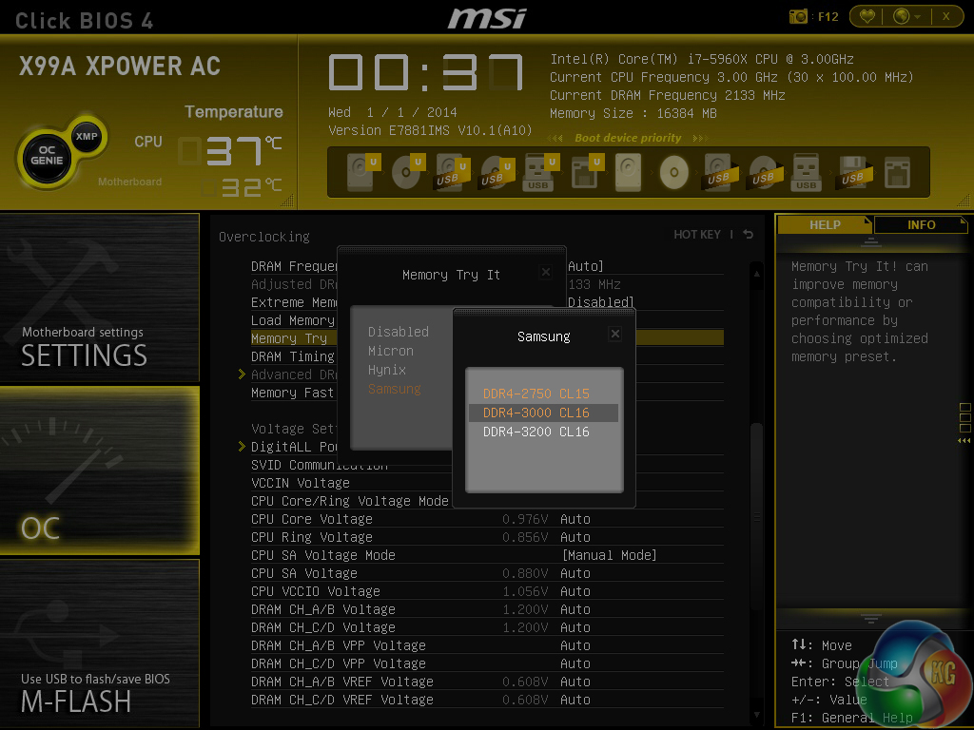The height and width of the screenshot is (730, 974).
Task: Close the Samsung preset popup
Action: [615, 334]
